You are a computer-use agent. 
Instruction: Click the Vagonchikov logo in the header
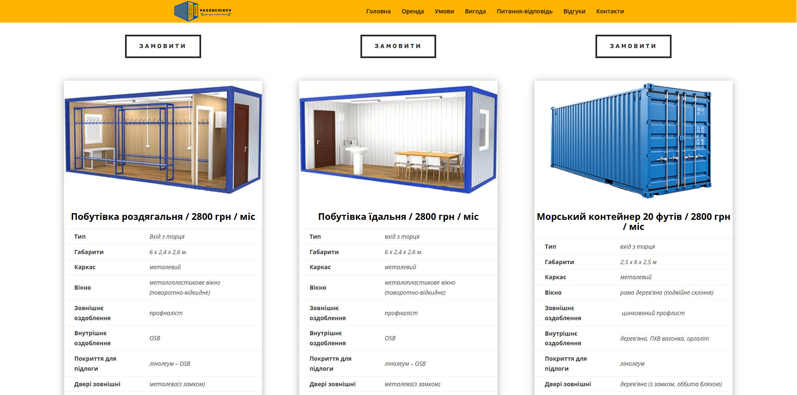tap(202, 11)
